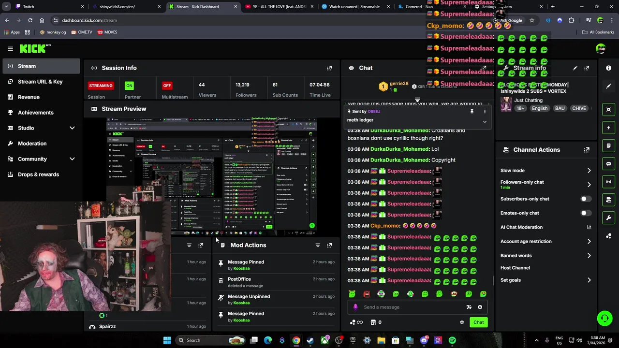
Task: Click the Multistream OFF badge
Action: click(x=167, y=86)
